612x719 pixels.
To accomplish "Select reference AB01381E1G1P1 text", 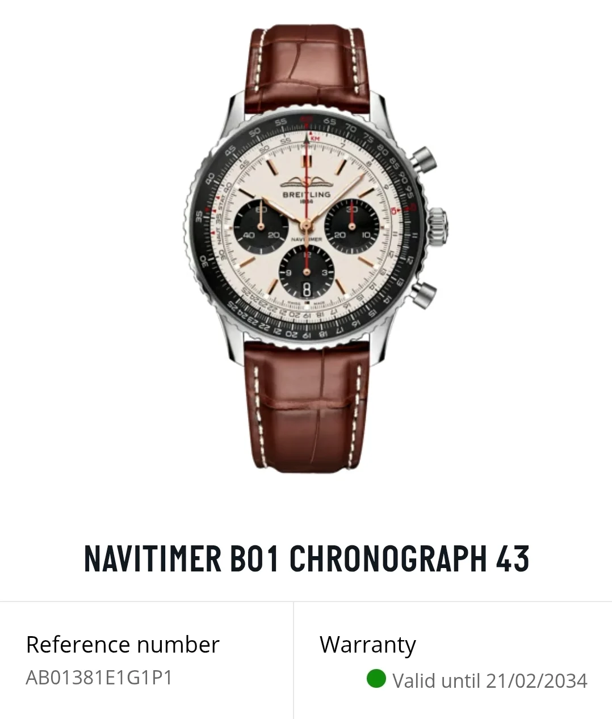I will (99, 678).
